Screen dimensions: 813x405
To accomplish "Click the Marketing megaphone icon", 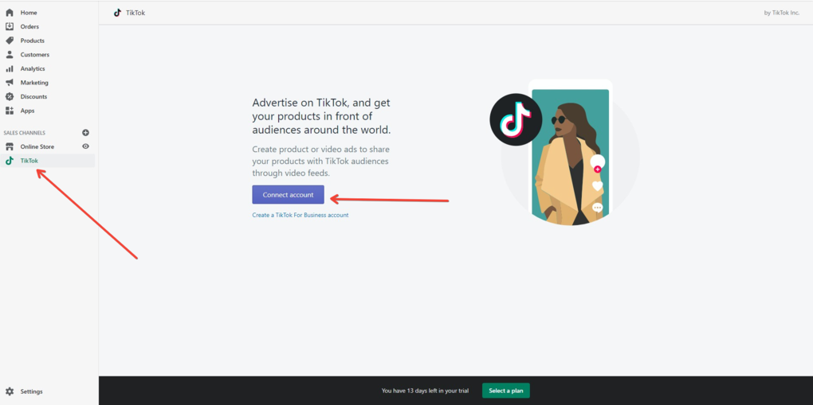I will click(x=10, y=83).
